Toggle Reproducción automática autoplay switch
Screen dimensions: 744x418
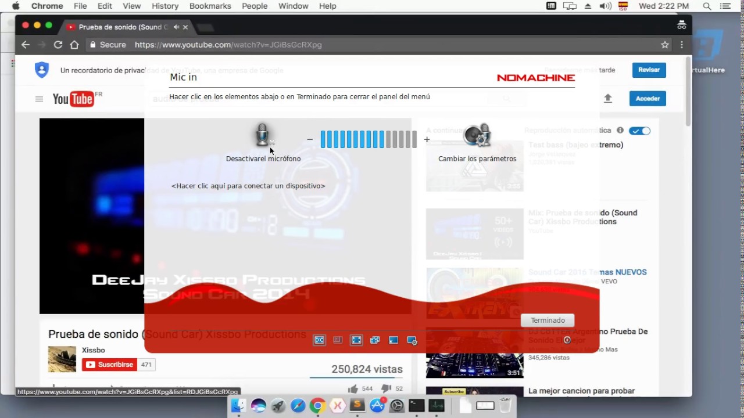640,131
